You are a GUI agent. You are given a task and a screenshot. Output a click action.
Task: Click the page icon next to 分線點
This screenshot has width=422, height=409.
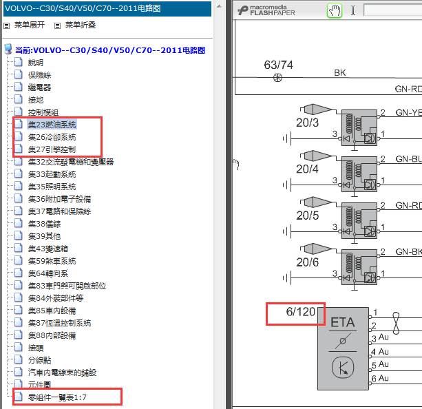pyautogui.click(x=19, y=359)
